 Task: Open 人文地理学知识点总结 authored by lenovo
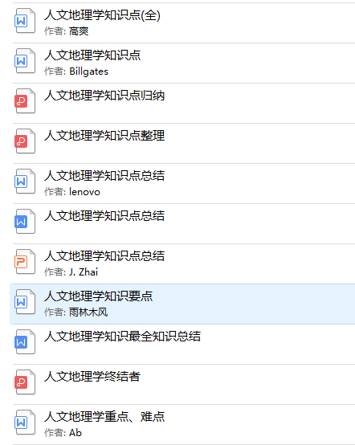[x=104, y=176]
